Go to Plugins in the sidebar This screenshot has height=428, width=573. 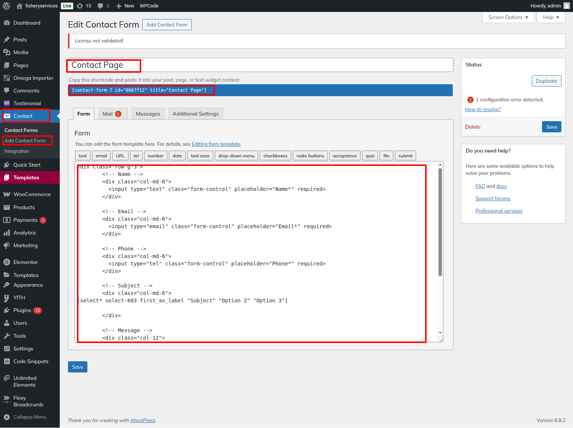tap(22, 310)
